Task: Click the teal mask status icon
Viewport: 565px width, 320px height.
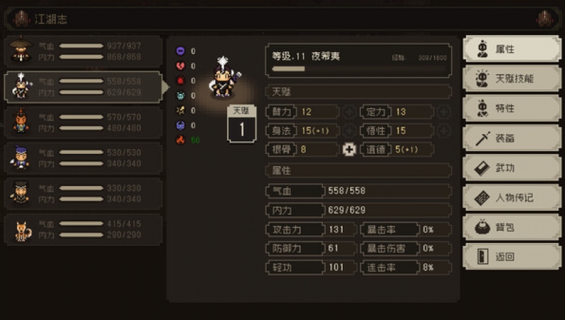Action: coord(180,95)
